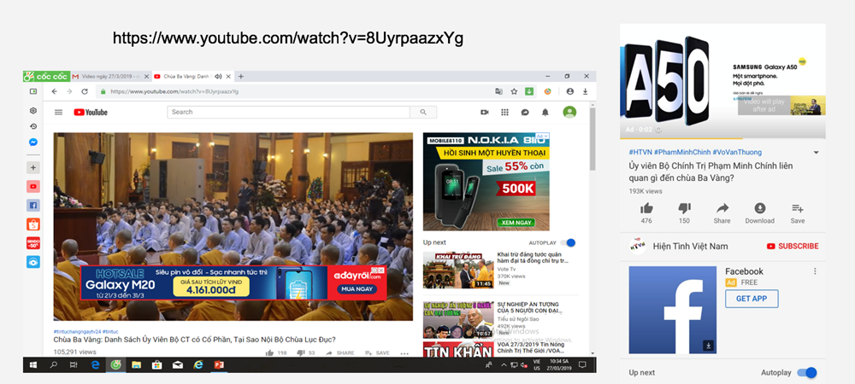Open Messenger in the Cốc Cốc sidebar
Screen dimensions: 855x384
tap(33, 142)
